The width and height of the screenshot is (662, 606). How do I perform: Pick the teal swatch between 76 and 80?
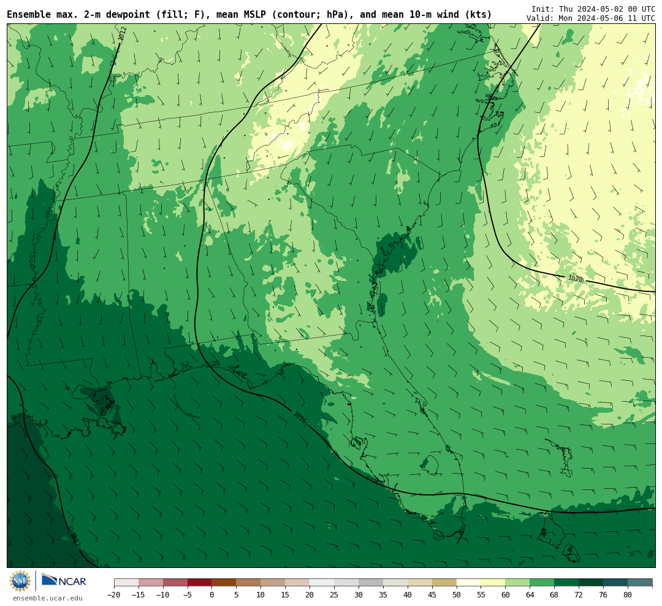pos(616,583)
